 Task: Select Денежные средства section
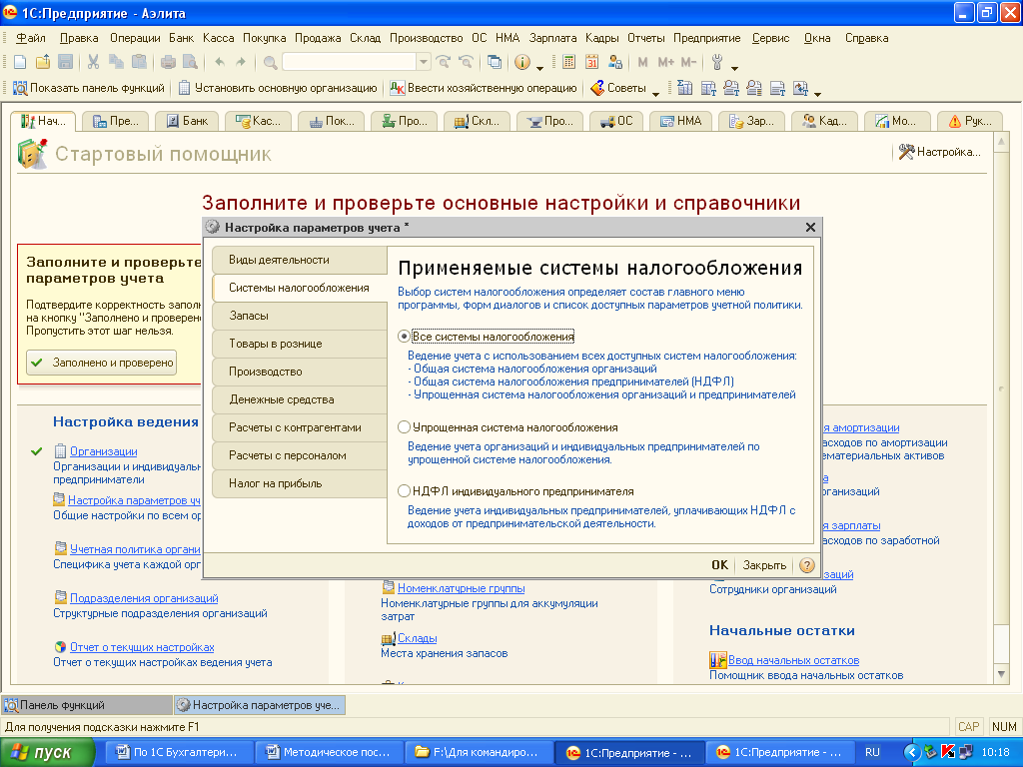point(300,399)
